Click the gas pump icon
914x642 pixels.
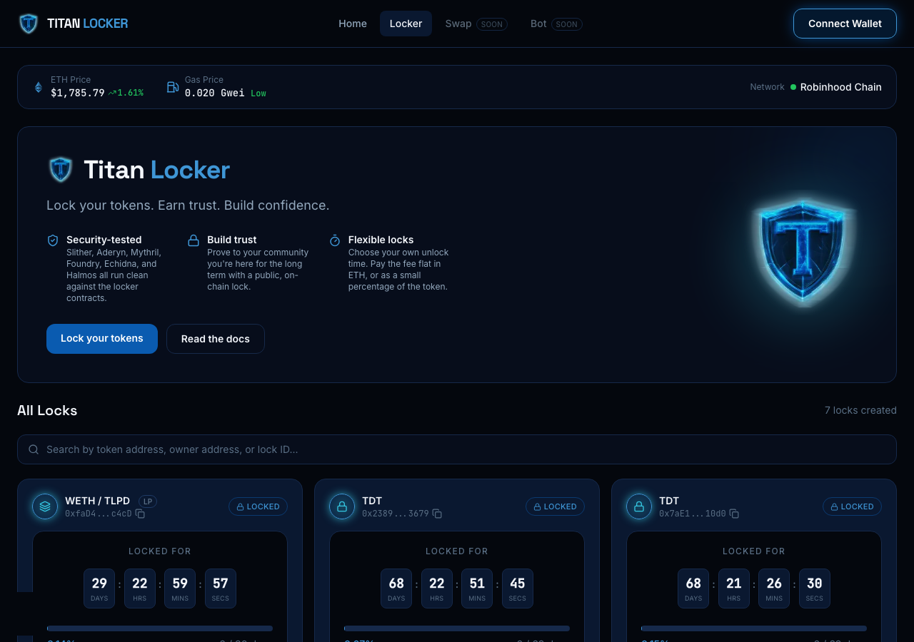point(173,87)
